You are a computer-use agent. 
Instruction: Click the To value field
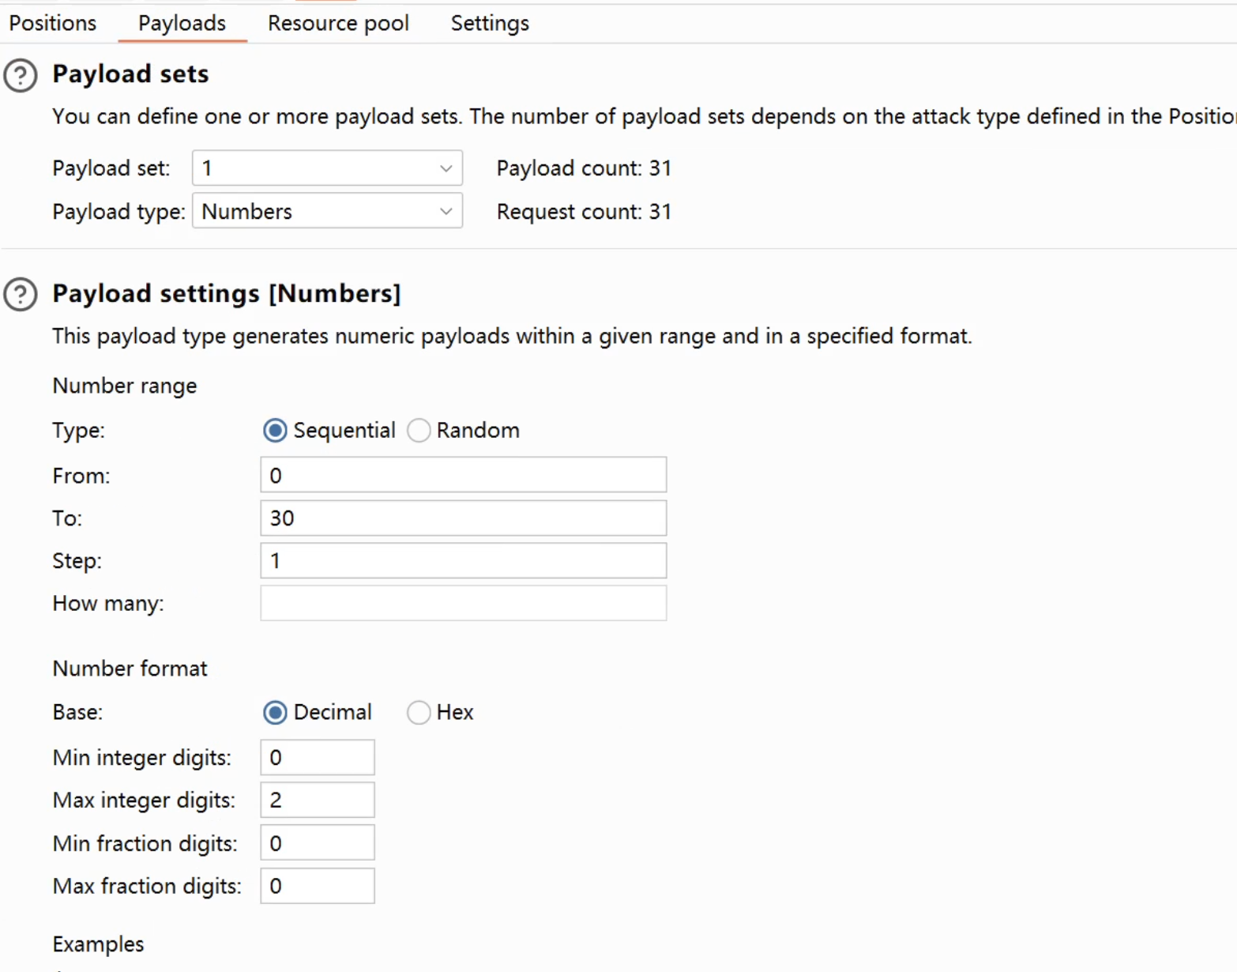tap(463, 518)
